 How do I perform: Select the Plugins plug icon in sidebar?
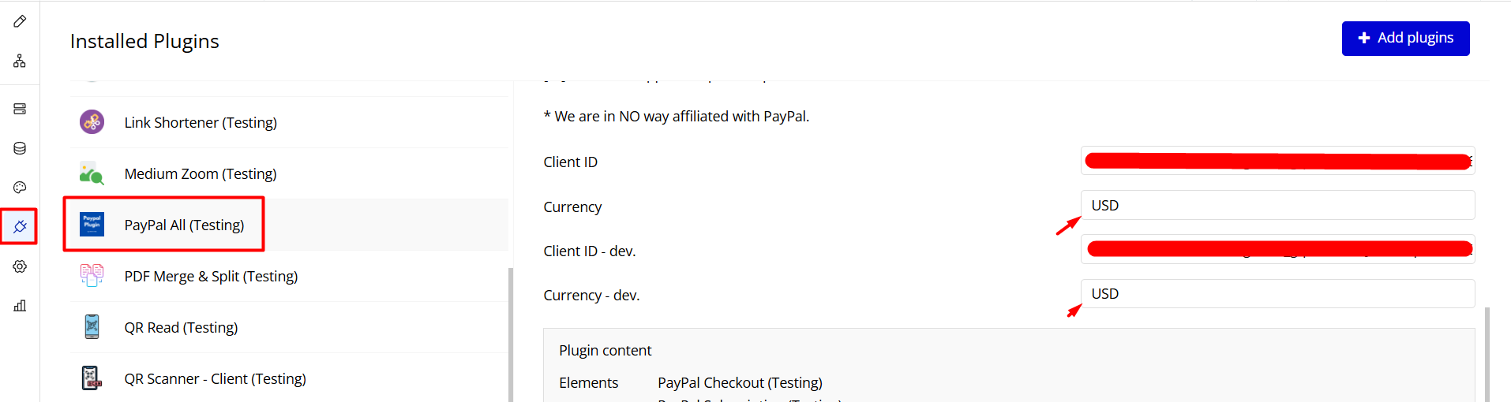coord(20,227)
